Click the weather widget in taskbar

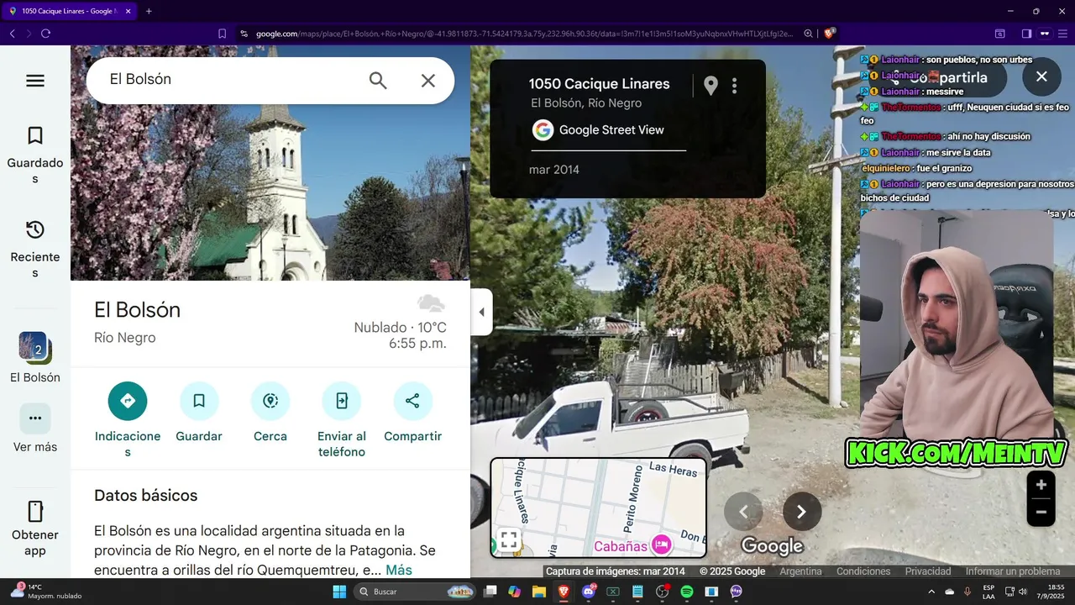pyautogui.click(x=46, y=592)
